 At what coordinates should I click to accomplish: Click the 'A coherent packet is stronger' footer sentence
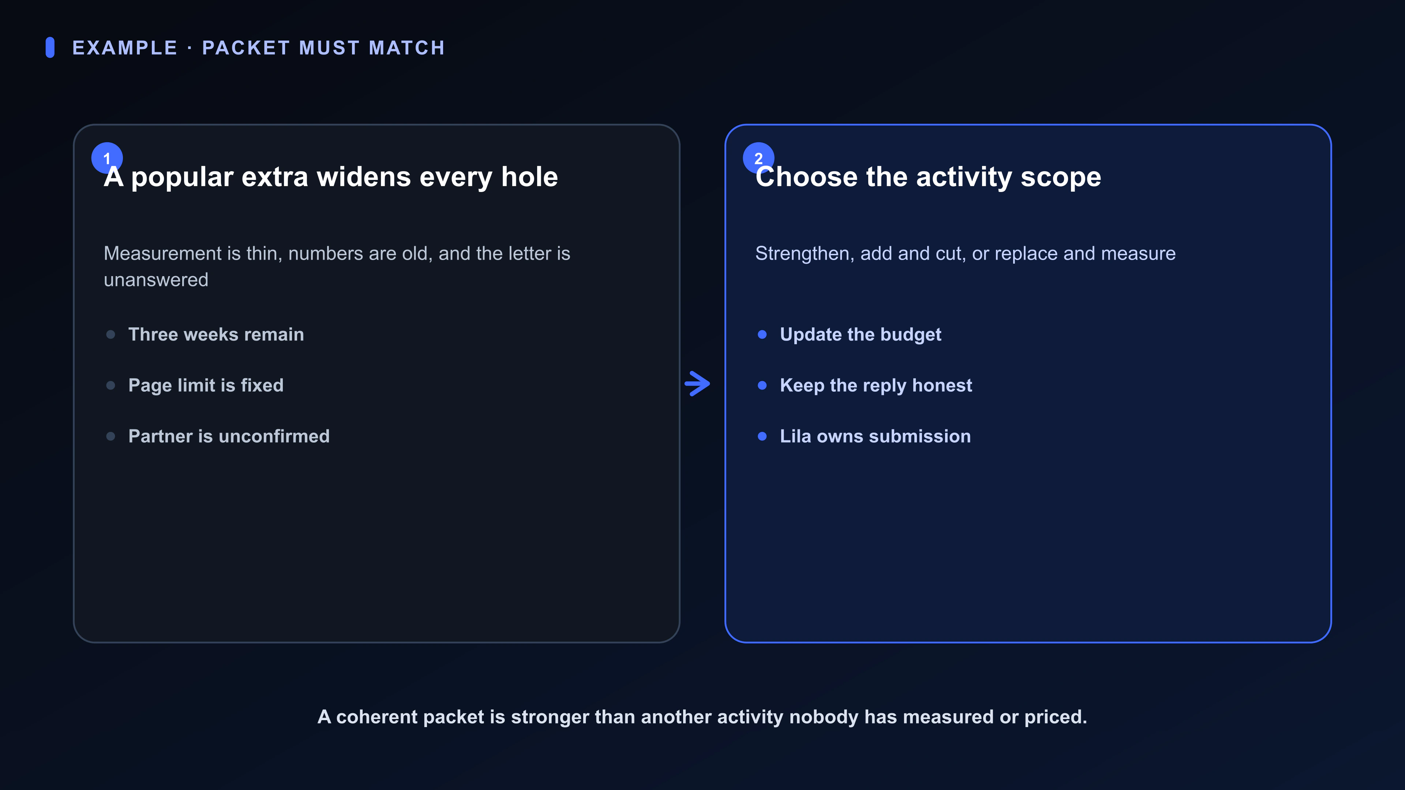tap(702, 717)
